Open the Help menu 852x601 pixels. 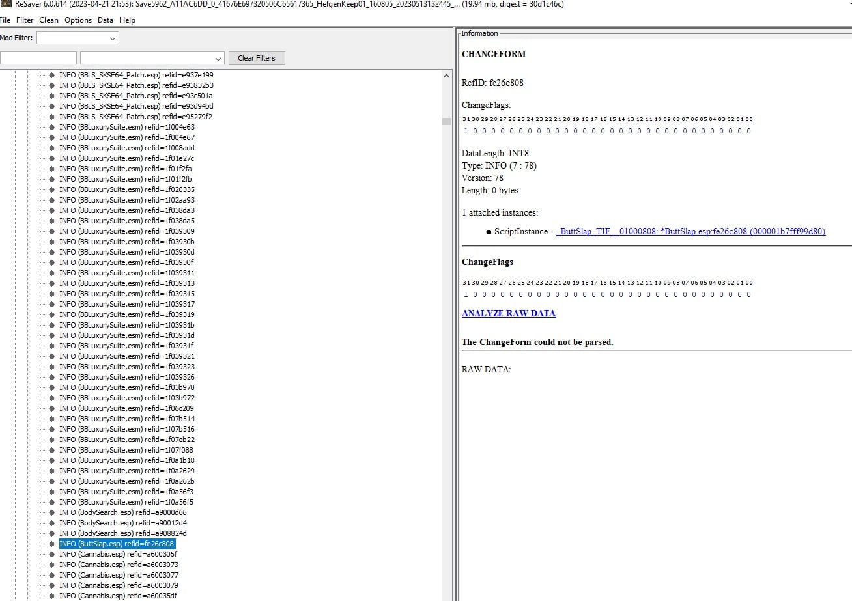click(128, 20)
